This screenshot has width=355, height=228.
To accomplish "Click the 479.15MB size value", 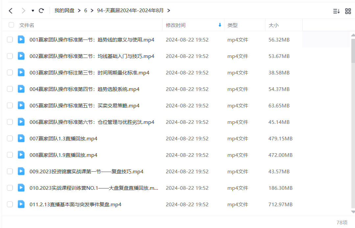I will (x=281, y=138).
